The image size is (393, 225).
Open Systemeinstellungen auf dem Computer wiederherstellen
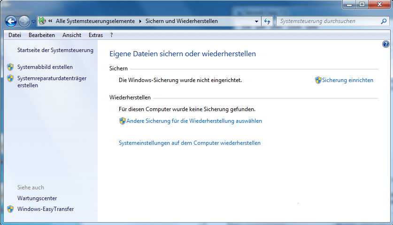pos(190,143)
